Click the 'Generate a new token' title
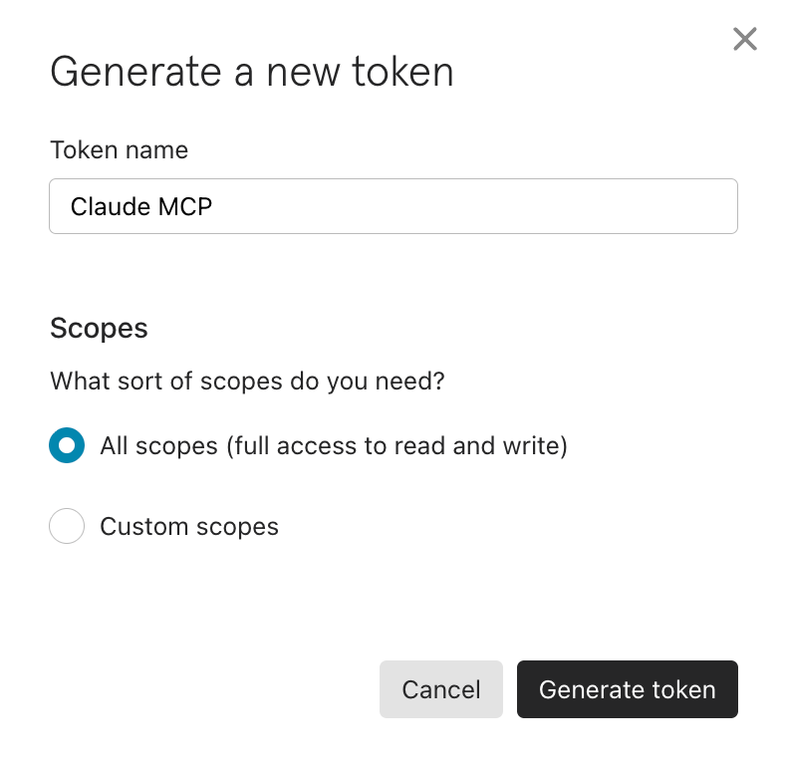 (x=252, y=72)
